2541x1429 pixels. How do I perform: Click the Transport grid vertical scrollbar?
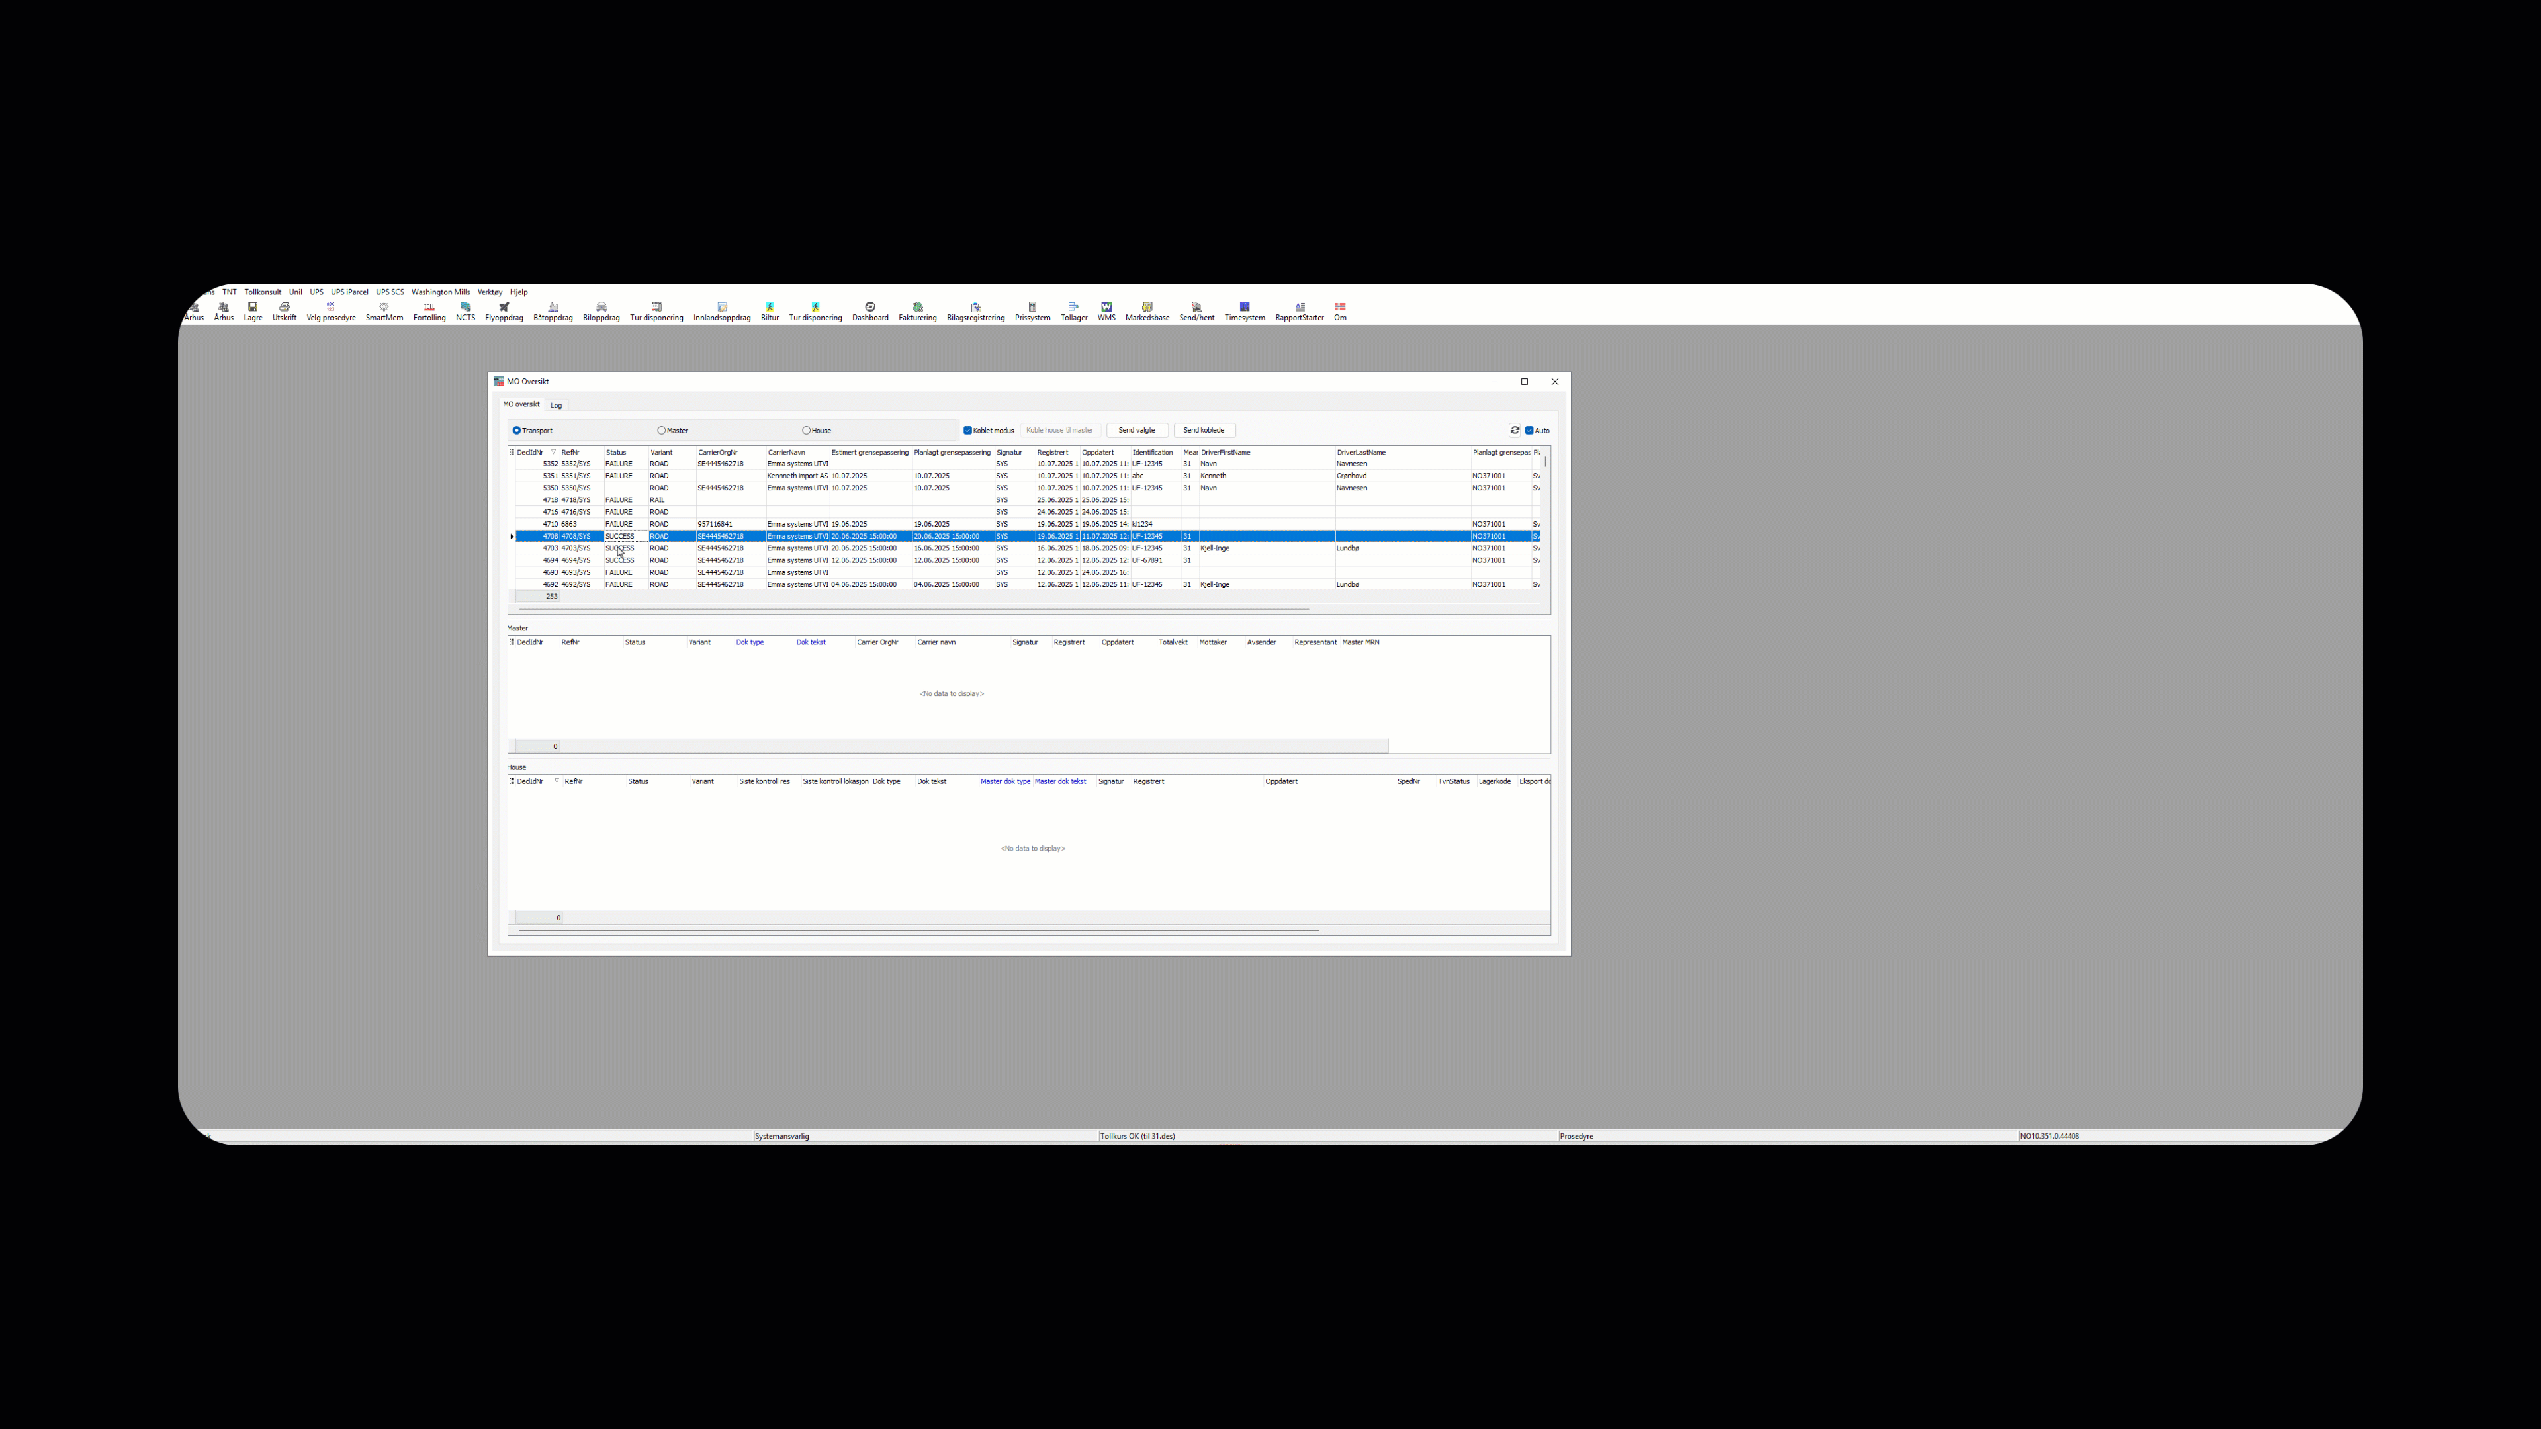point(1544,462)
